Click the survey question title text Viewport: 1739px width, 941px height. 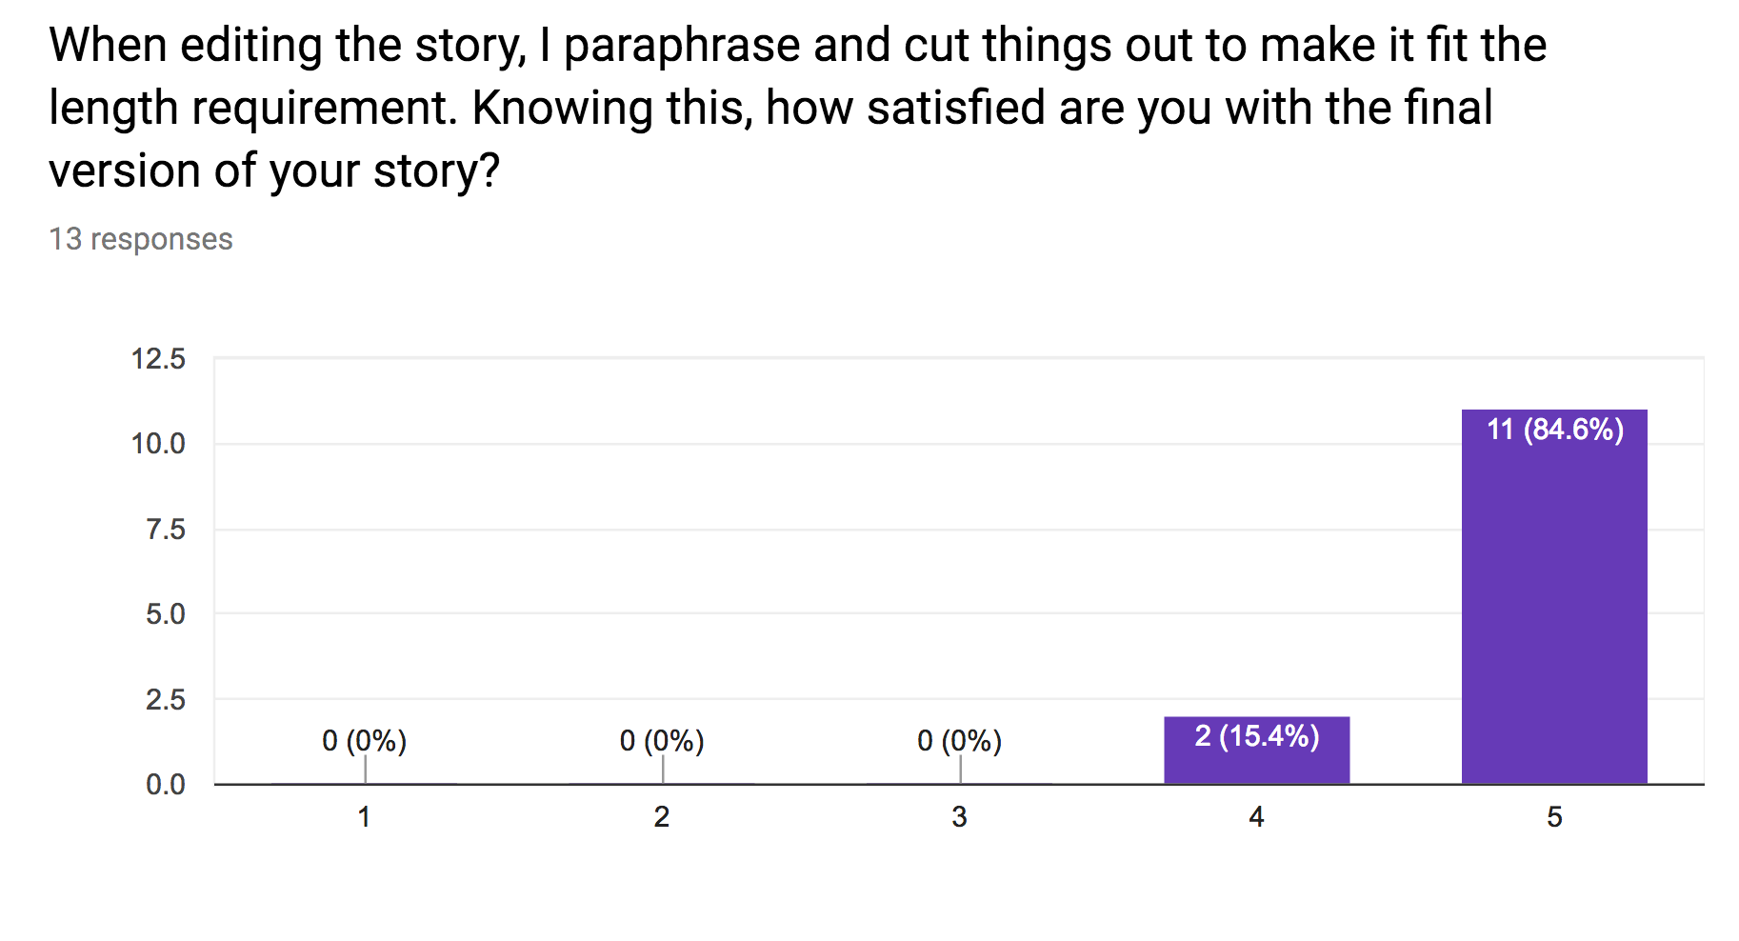click(797, 108)
